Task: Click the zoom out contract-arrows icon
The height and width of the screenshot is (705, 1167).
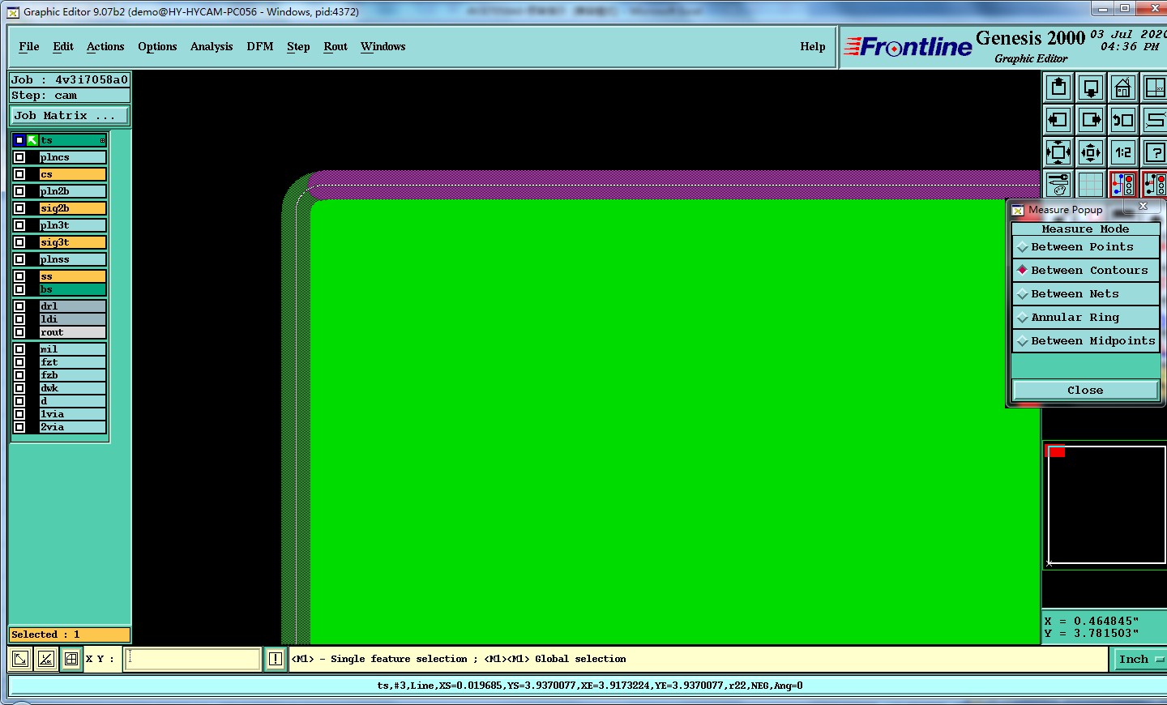Action: coord(1091,152)
